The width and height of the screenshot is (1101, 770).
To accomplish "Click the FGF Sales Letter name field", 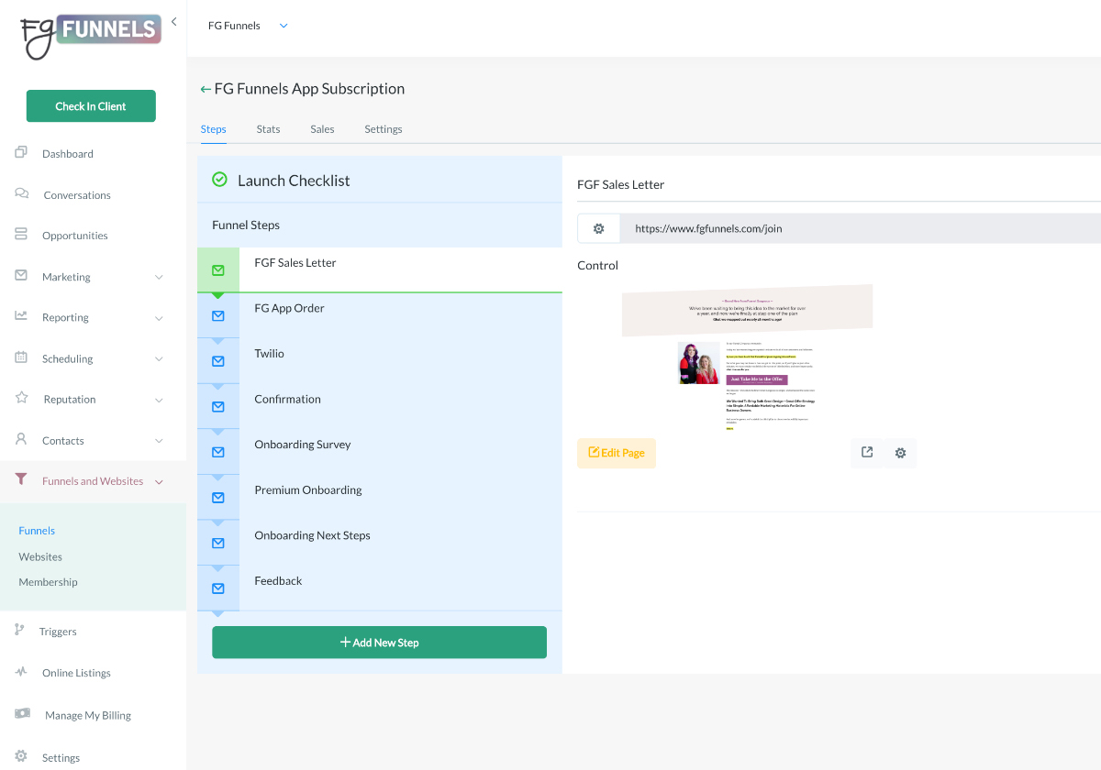I will pyautogui.click(x=839, y=184).
